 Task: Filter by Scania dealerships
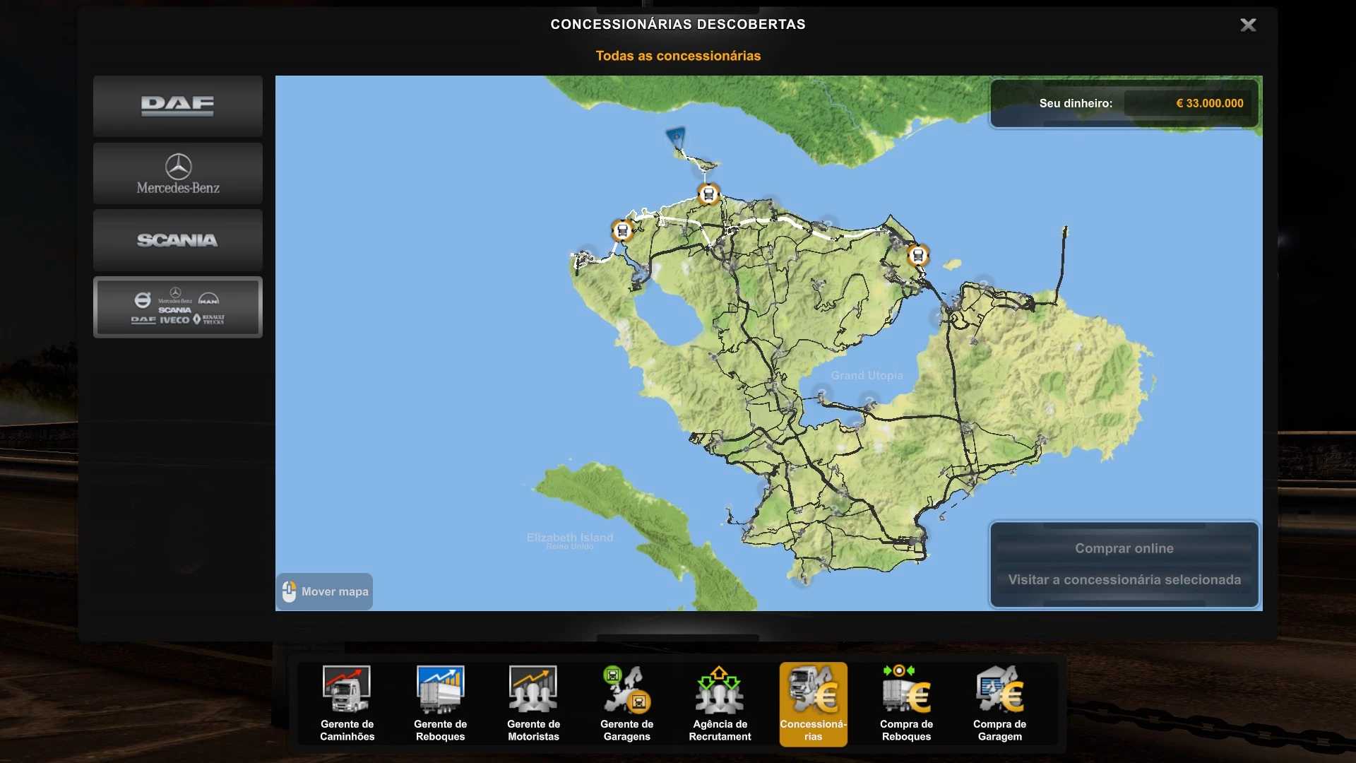coord(178,240)
